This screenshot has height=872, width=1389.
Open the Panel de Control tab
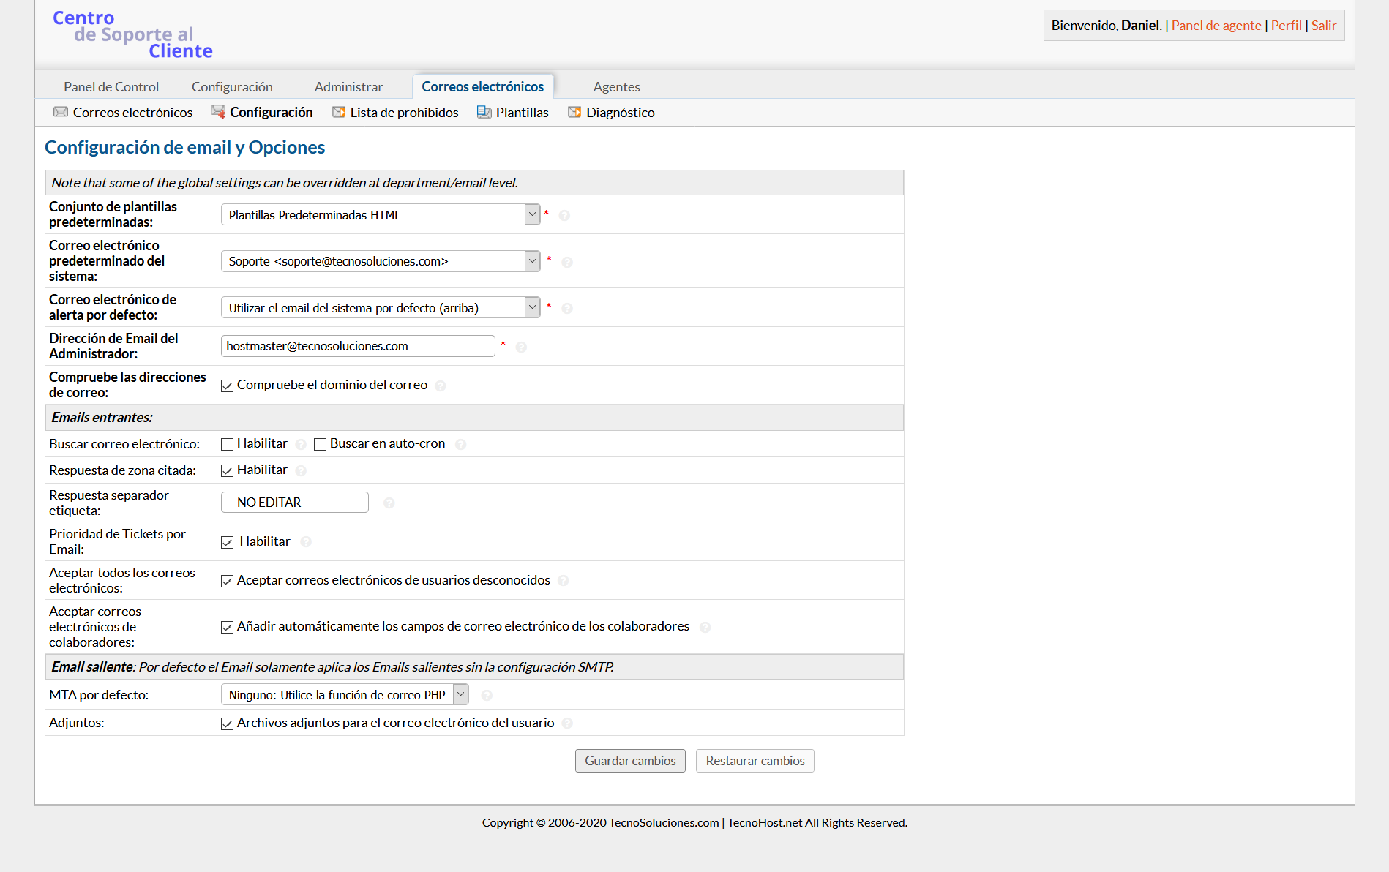111,86
